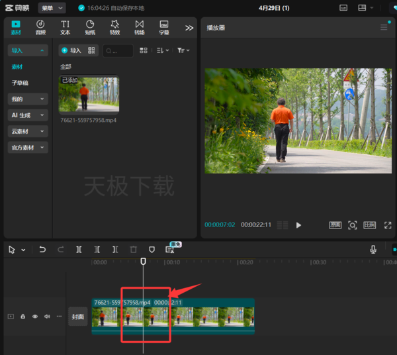The image size is (397, 355).
Task: Click the delete-right trim tool
Action: pos(115,250)
